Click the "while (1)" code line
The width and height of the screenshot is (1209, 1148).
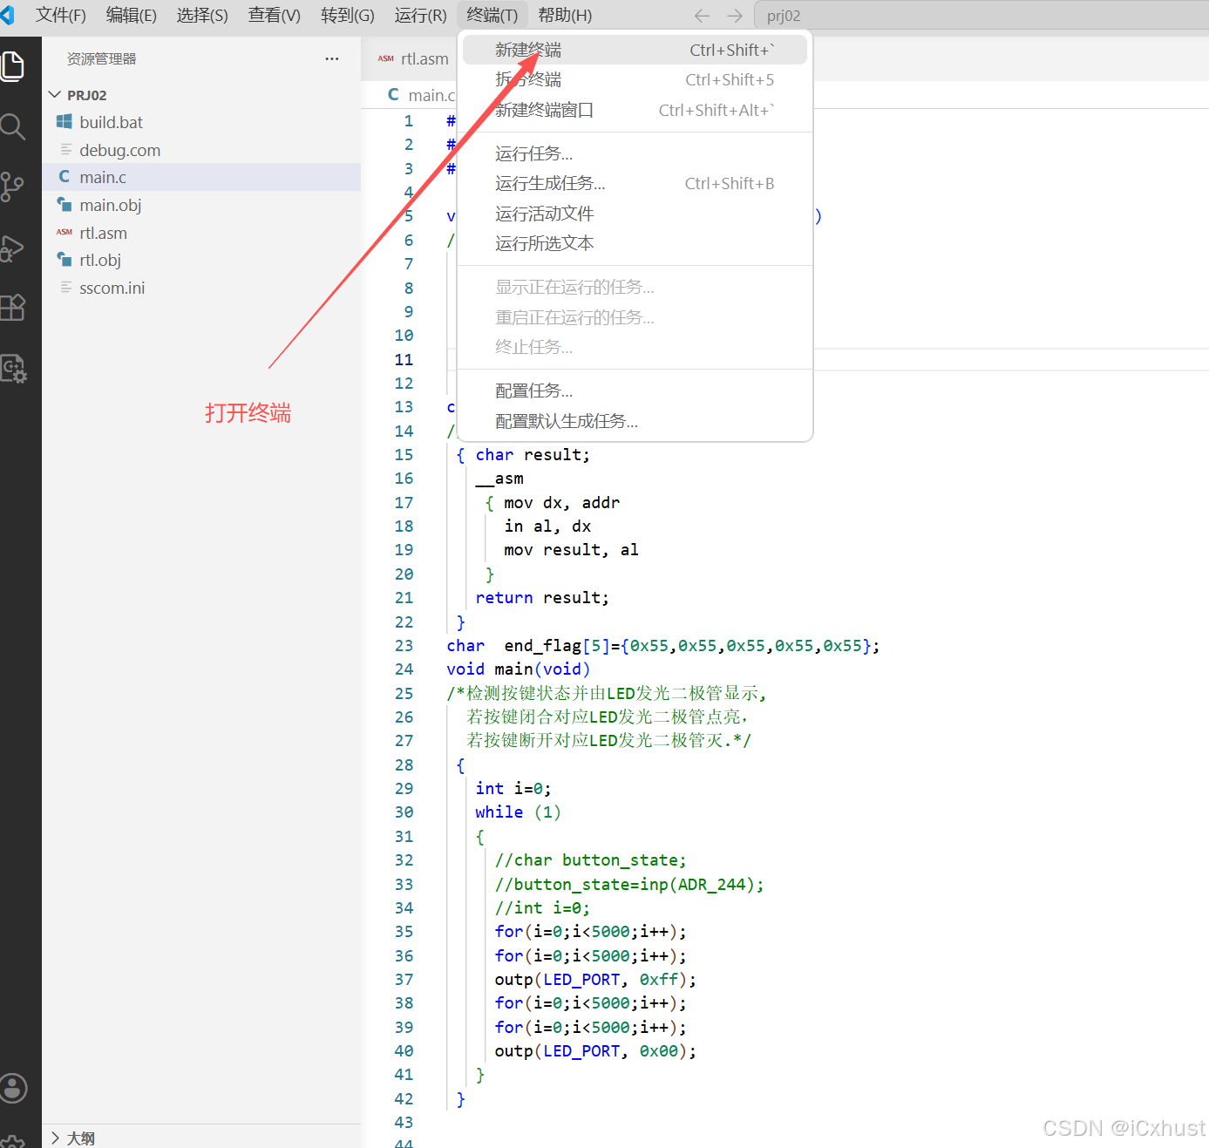(518, 812)
